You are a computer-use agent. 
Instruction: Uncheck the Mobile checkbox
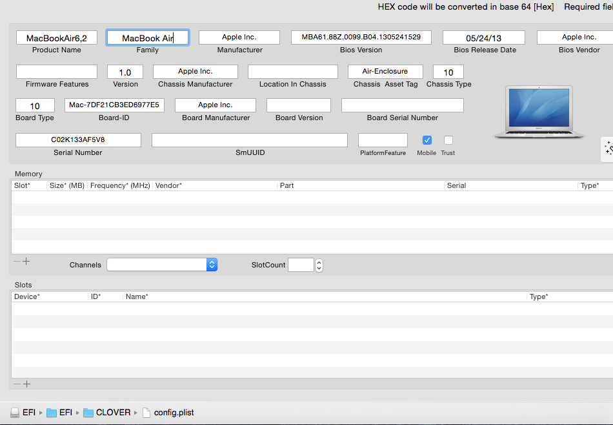(427, 140)
